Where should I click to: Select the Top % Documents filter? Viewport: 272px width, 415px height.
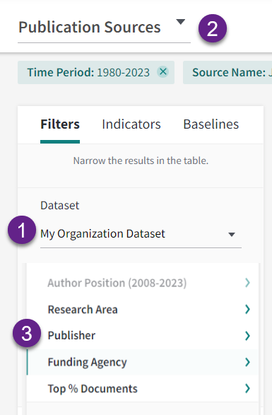(143, 389)
